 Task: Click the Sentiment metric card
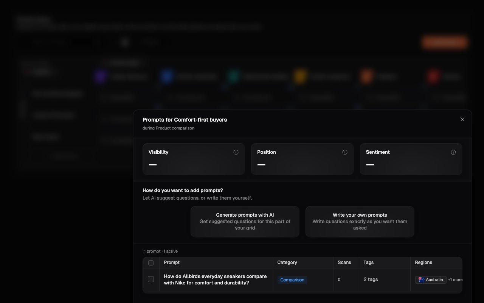pyautogui.click(x=411, y=159)
